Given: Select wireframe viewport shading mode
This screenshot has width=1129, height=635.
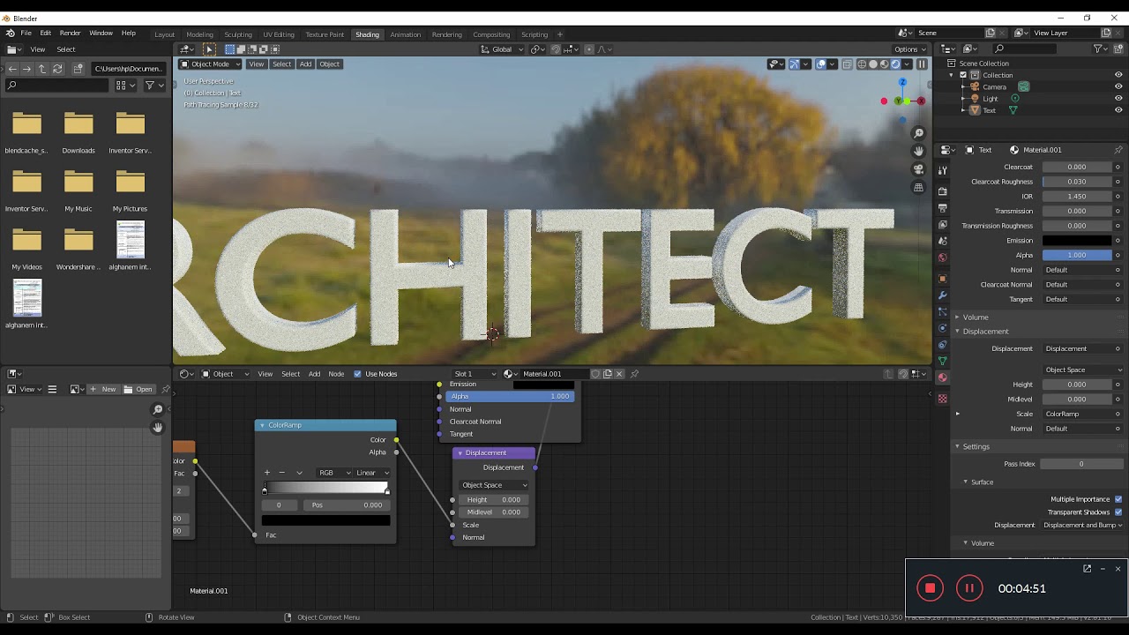Looking at the screenshot, I should click(x=862, y=63).
